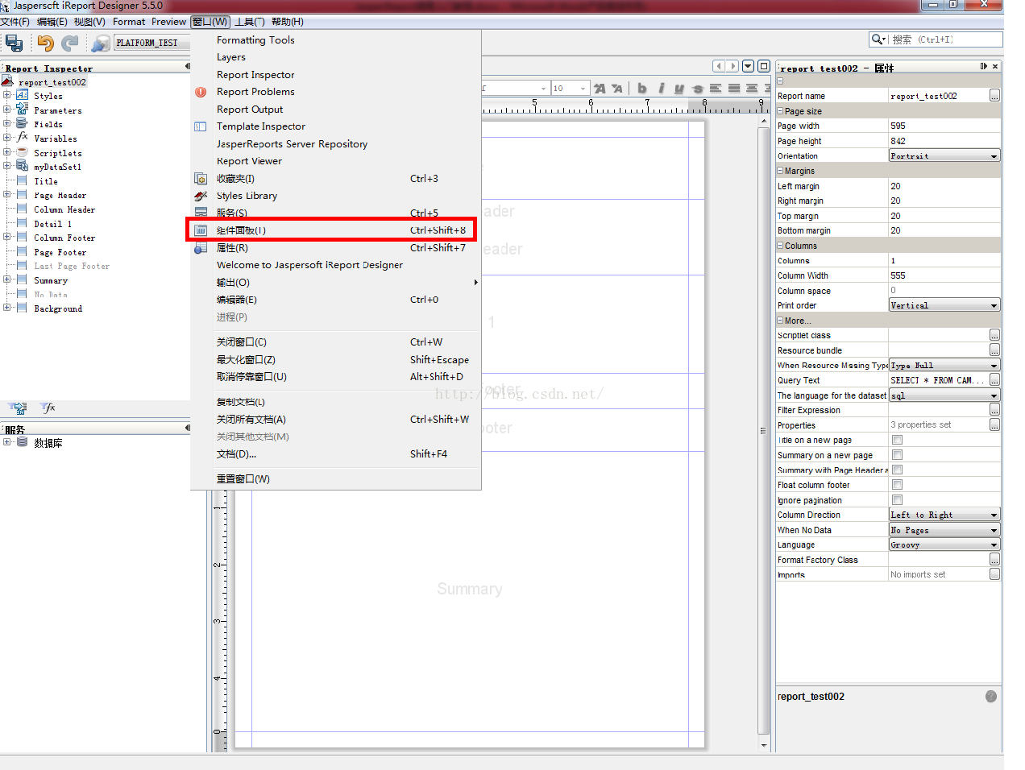
Task: Click the Properties ellipsis button
Action: [994, 425]
